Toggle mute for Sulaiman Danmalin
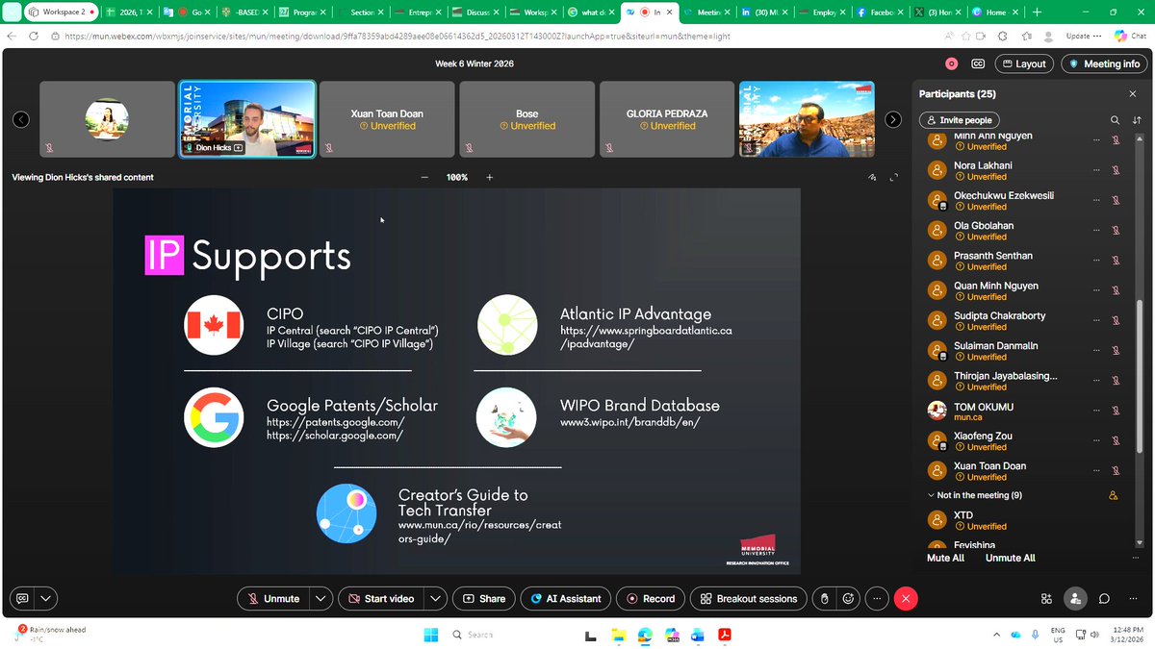Image resolution: width=1155 pixels, height=649 pixels. pos(1116,351)
